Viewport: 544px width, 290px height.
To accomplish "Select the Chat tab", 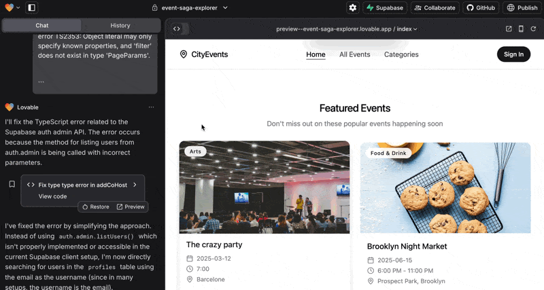I will tap(41, 25).
